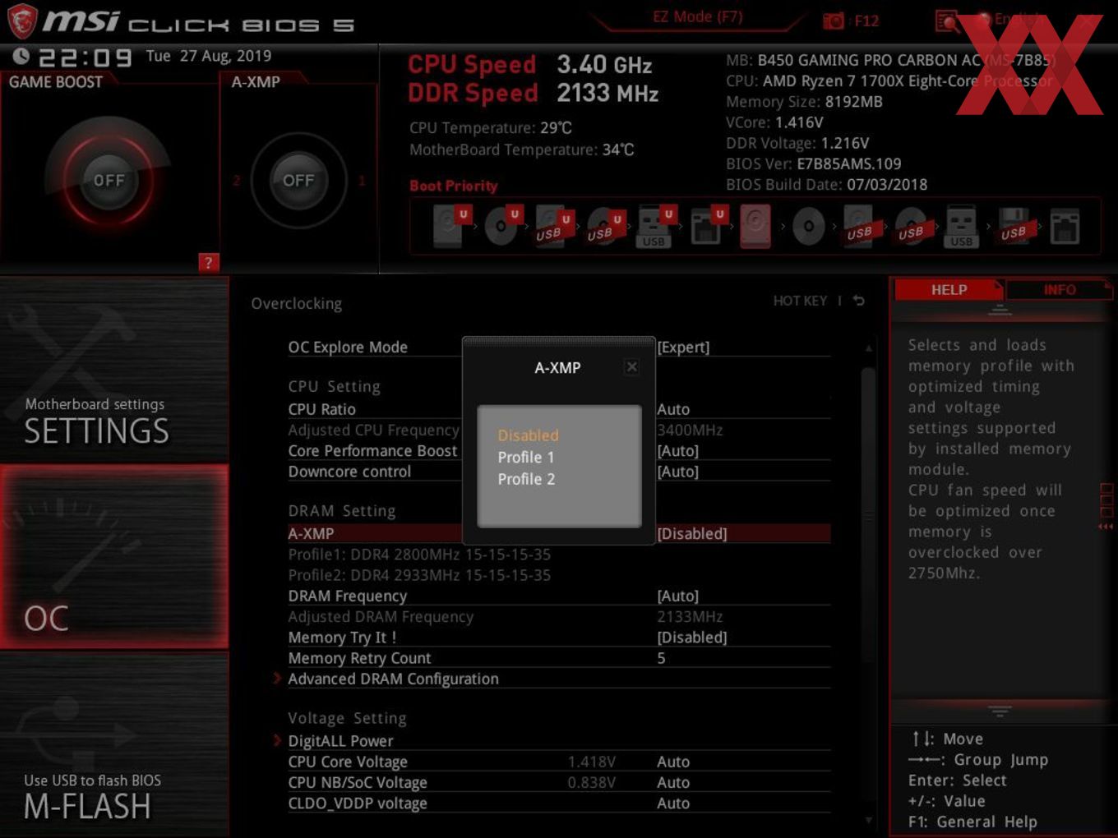Click the 'Adjusted CPU Frequency' row

pyautogui.click(x=559, y=430)
